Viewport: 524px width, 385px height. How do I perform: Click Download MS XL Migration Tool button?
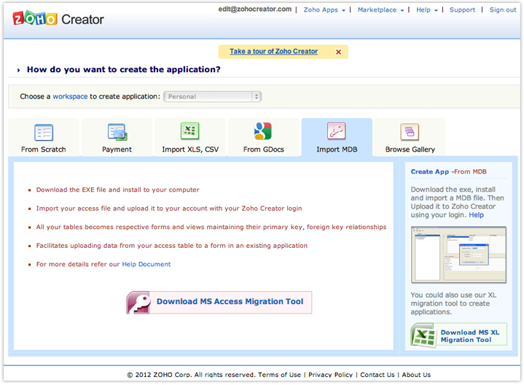coord(459,335)
